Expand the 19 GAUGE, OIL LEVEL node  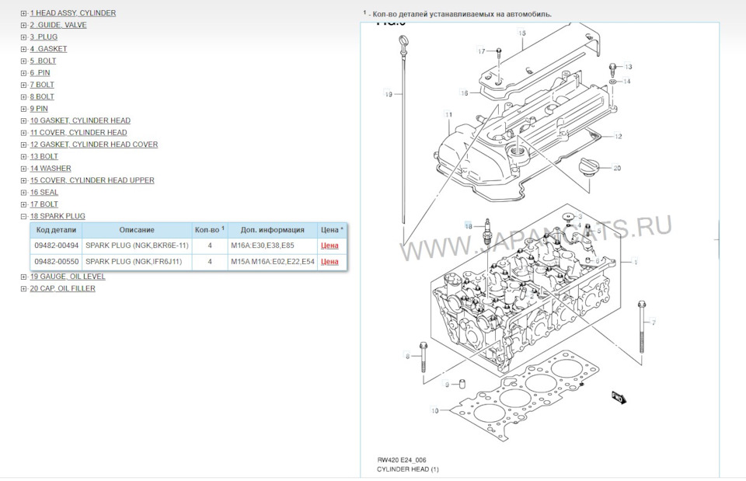coord(23,277)
